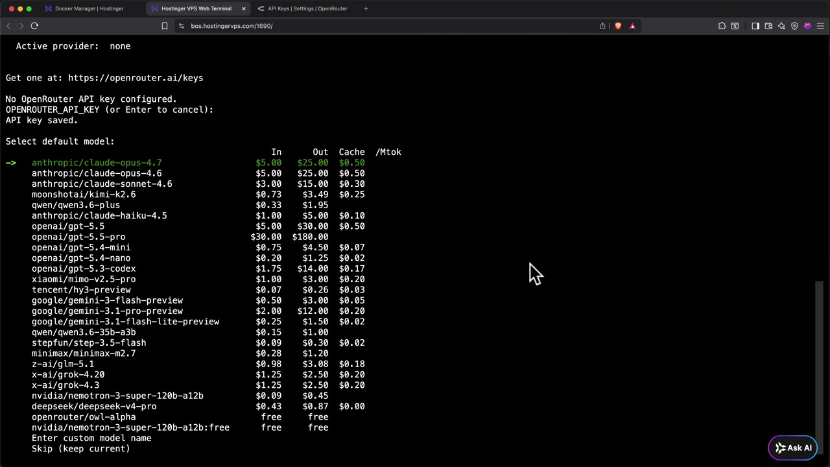This screenshot has width=830, height=467.
Task: Open the browser profile avatar
Action: click(x=807, y=26)
